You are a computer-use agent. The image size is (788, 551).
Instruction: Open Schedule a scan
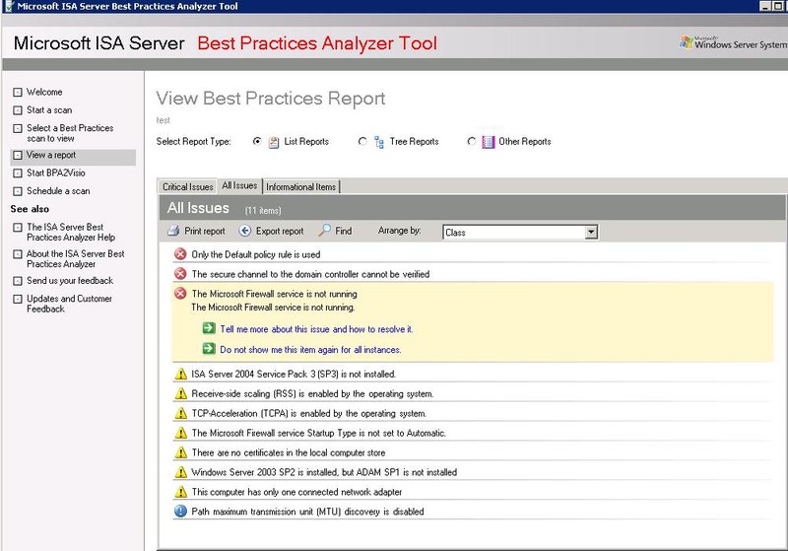click(x=58, y=191)
